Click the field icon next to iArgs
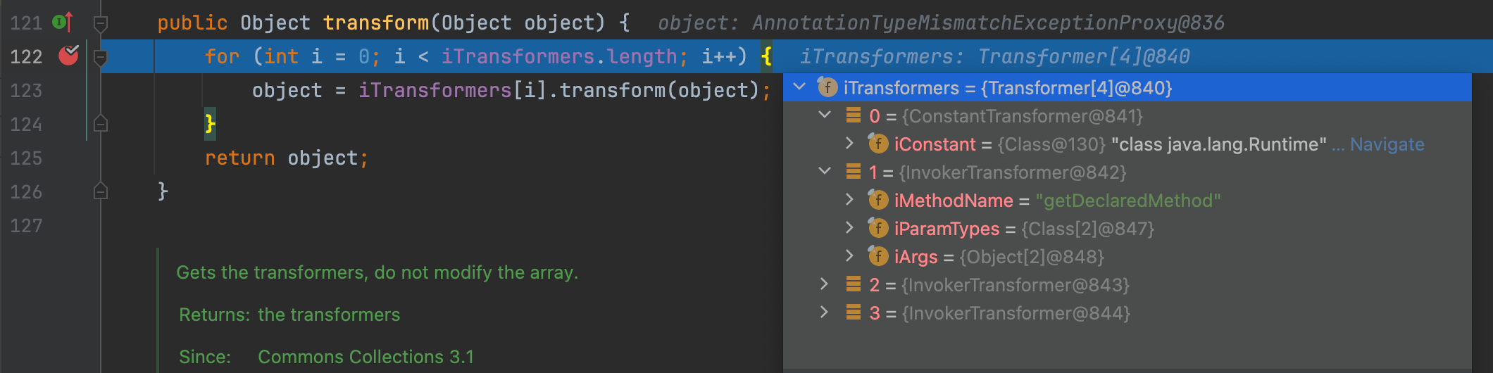The height and width of the screenshot is (373, 1493). coord(877,257)
